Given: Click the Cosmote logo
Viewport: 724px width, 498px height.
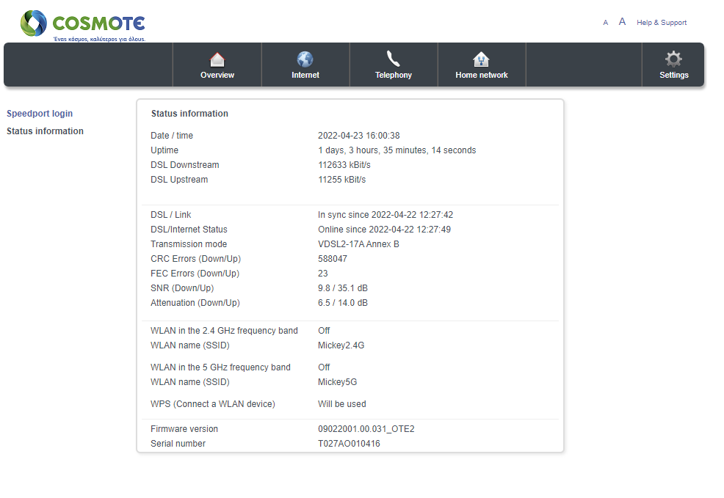Looking at the screenshot, I should coord(83,26).
